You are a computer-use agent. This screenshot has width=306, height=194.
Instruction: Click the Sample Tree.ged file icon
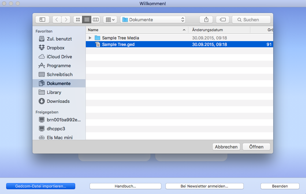click(97, 45)
